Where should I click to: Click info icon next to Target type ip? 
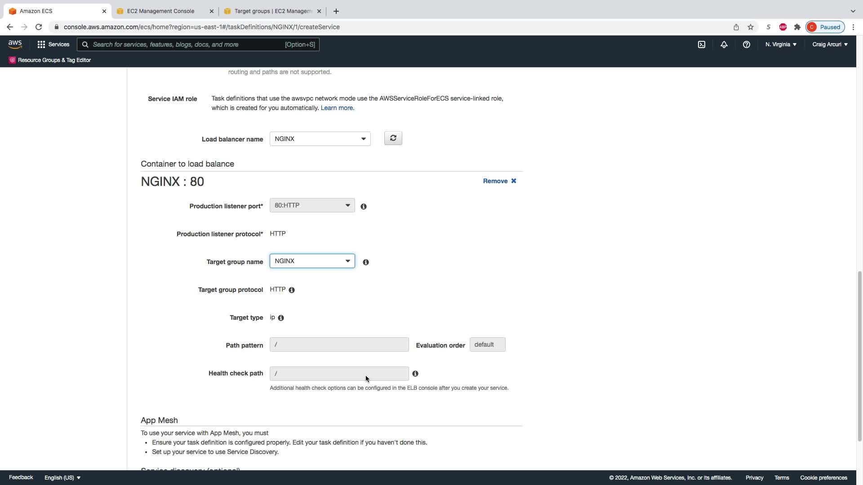(x=281, y=318)
